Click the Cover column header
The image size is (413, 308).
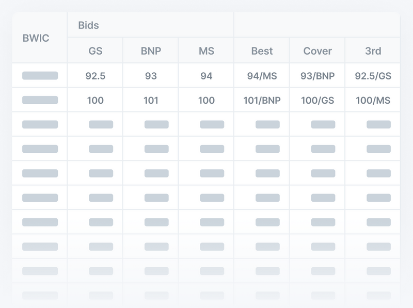318,50
